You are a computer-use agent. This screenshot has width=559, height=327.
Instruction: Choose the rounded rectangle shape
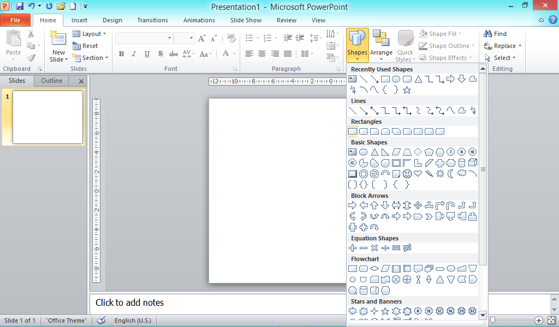coord(363,131)
